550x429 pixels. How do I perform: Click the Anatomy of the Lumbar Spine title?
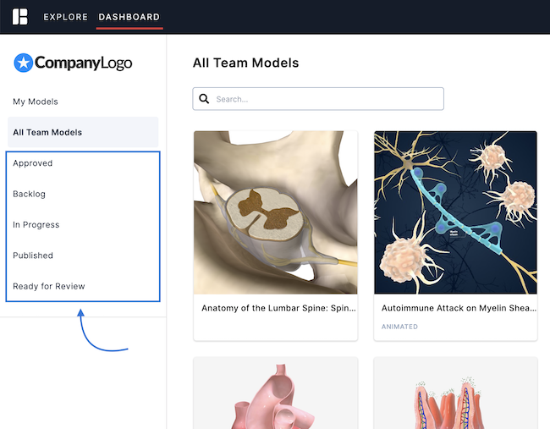click(278, 308)
